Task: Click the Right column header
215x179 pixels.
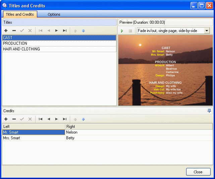Action: [139, 127]
